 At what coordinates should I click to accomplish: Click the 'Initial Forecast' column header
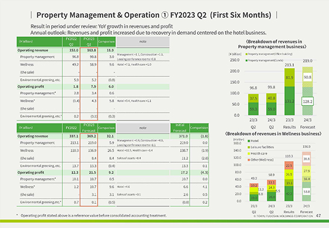[180, 128]
